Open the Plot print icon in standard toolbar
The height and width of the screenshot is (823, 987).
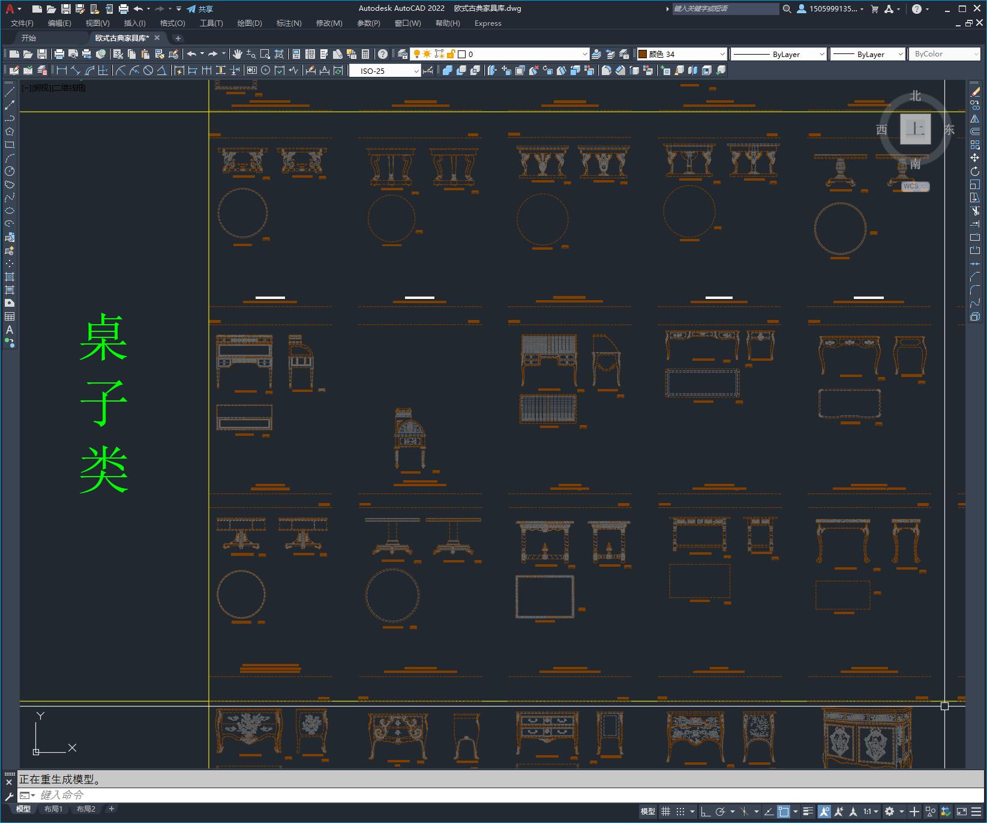[59, 54]
